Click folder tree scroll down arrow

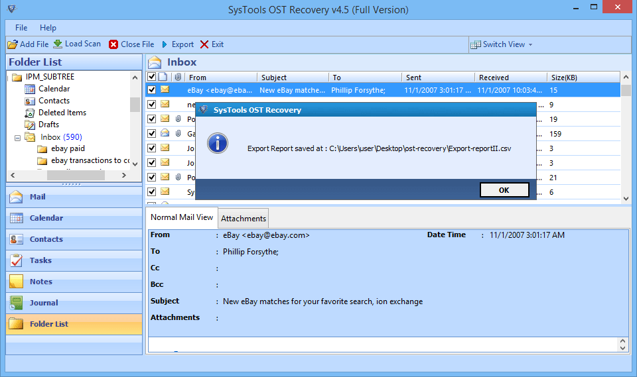click(x=135, y=164)
